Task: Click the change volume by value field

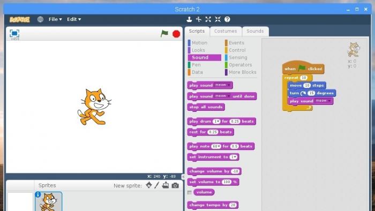Action: pos(235,171)
